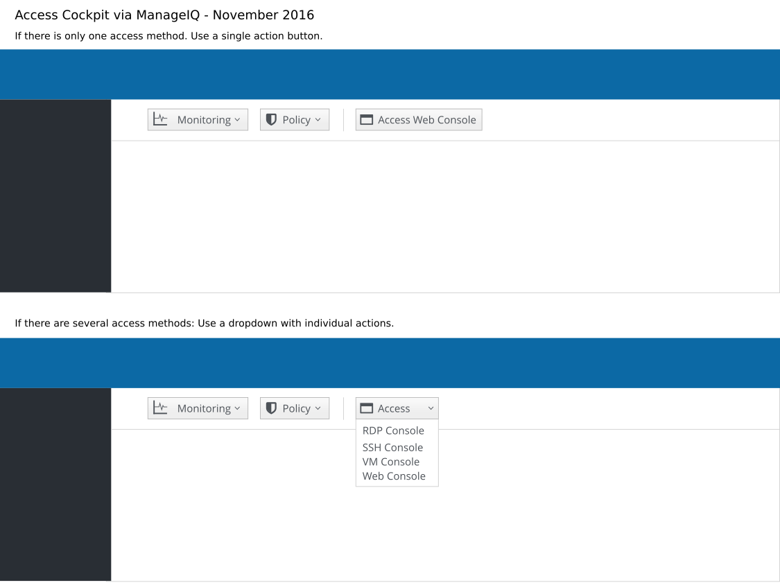Image resolution: width=780 pixels, height=585 pixels.
Task: Open Policy dropdown in the bottom mockup
Action: pos(295,408)
